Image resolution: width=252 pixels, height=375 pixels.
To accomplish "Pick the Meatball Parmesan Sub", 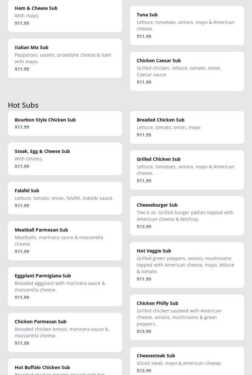I will pyautogui.click(x=65, y=240).
